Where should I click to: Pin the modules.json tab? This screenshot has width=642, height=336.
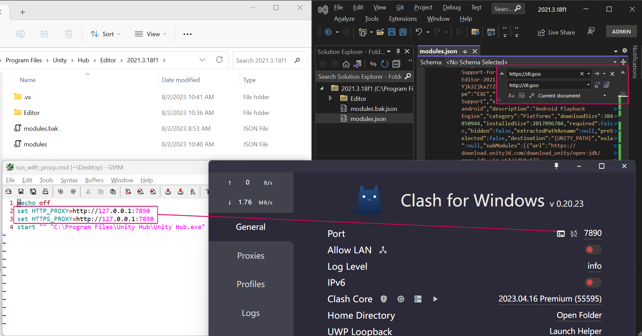coord(465,51)
